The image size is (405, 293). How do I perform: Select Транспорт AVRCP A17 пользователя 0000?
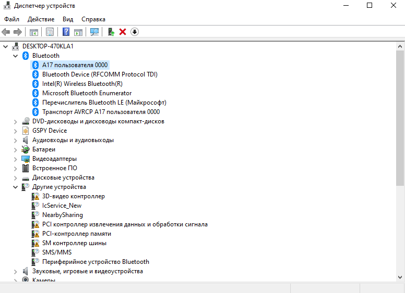pos(101,112)
